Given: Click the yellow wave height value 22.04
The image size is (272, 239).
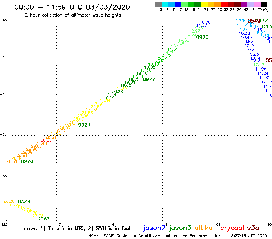Looking at the screenshot, I should 26,210.
